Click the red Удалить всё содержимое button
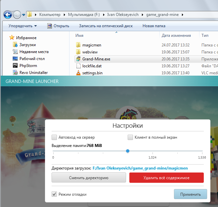The height and width of the screenshot is (207, 218). point(166,177)
